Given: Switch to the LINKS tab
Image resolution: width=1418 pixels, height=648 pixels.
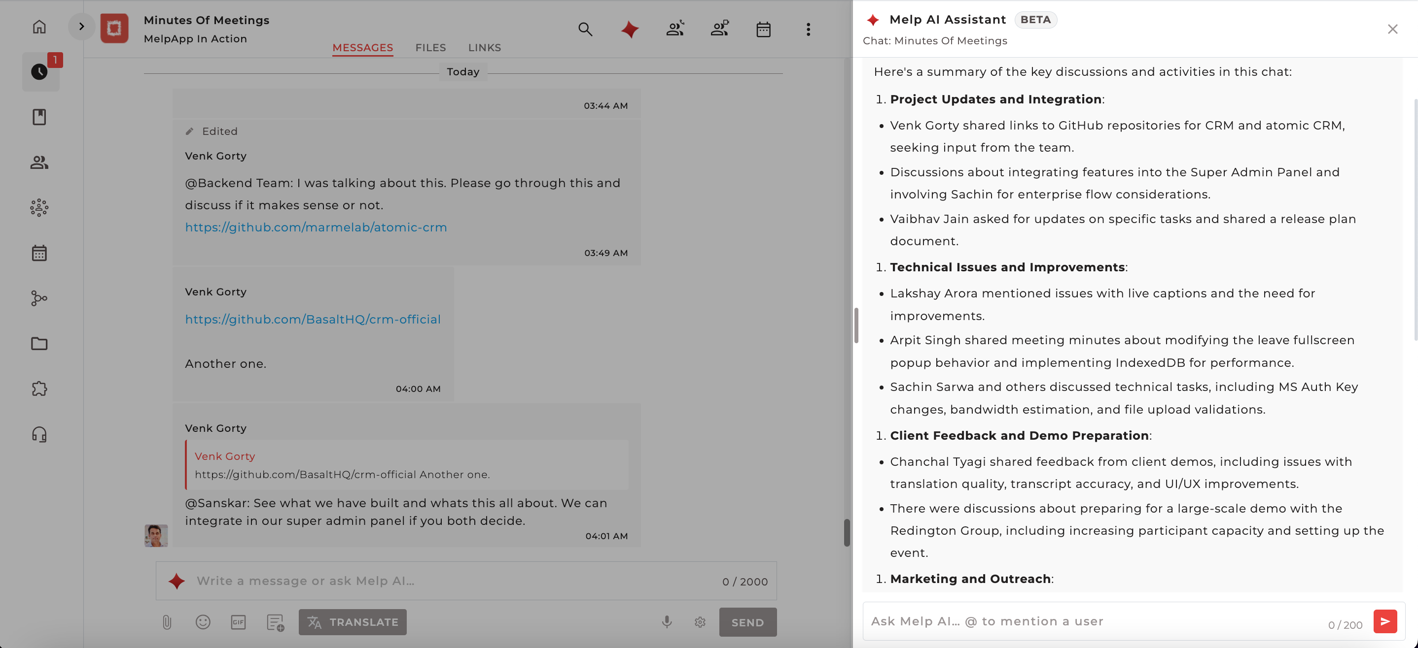Looking at the screenshot, I should (484, 48).
